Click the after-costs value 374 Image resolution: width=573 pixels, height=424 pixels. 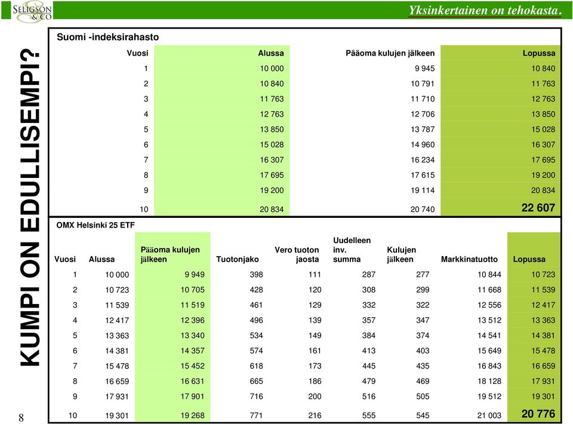coord(423,336)
